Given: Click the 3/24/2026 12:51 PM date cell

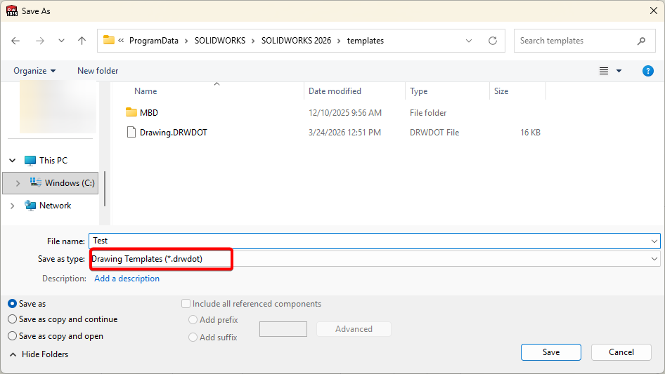Looking at the screenshot, I should pos(344,133).
